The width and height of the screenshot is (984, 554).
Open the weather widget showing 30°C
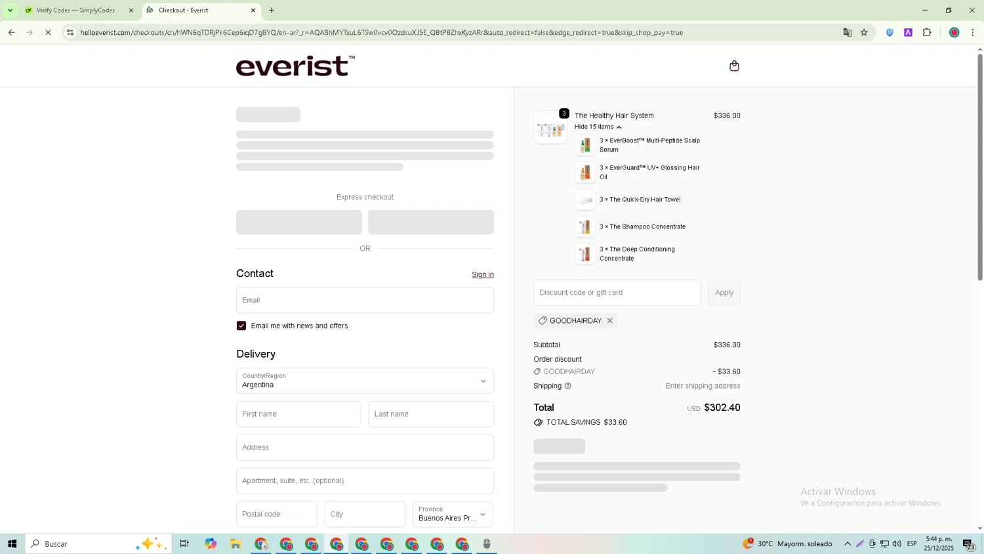point(787,543)
